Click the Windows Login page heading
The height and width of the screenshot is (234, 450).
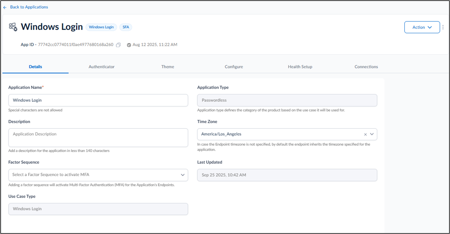[x=52, y=27]
